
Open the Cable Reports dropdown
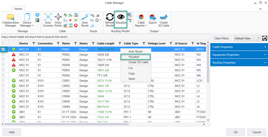141,20
